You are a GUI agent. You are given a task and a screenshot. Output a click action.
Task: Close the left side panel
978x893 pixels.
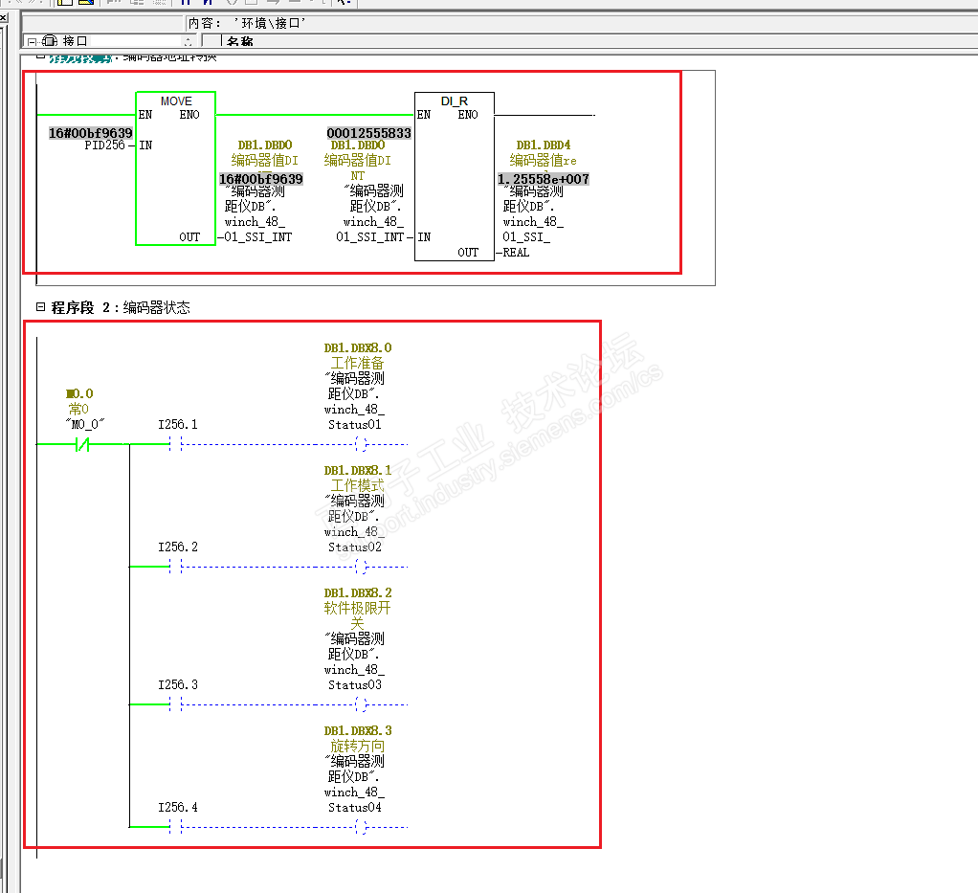pos(3,17)
